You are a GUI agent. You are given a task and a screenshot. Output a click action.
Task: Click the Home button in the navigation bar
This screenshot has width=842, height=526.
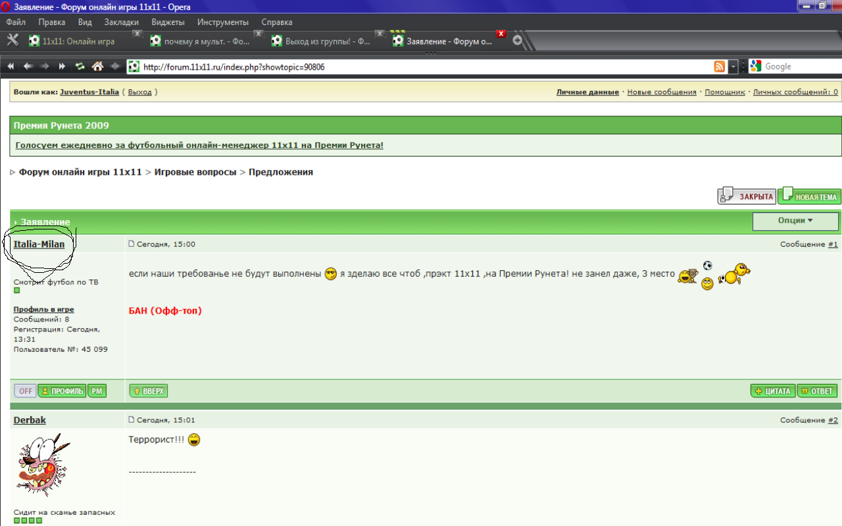[x=97, y=66]
